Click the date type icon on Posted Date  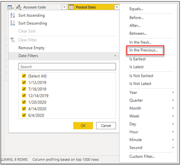point(71,7)
